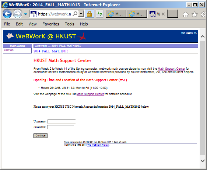
Task: Open the Edit menu
Action: tap(19, 24)
